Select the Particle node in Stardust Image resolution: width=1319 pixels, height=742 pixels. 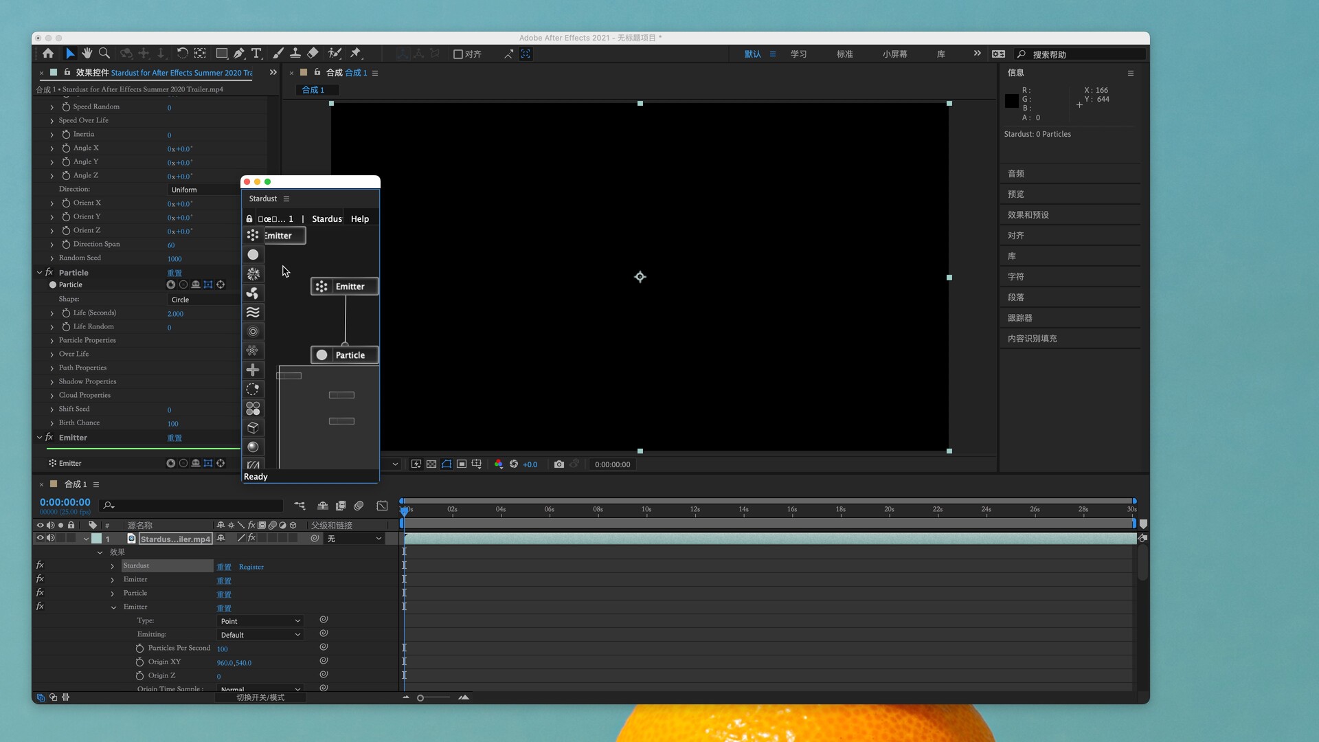tap(345, 355)
